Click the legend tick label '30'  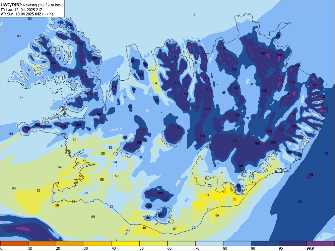tap(86, 248)
